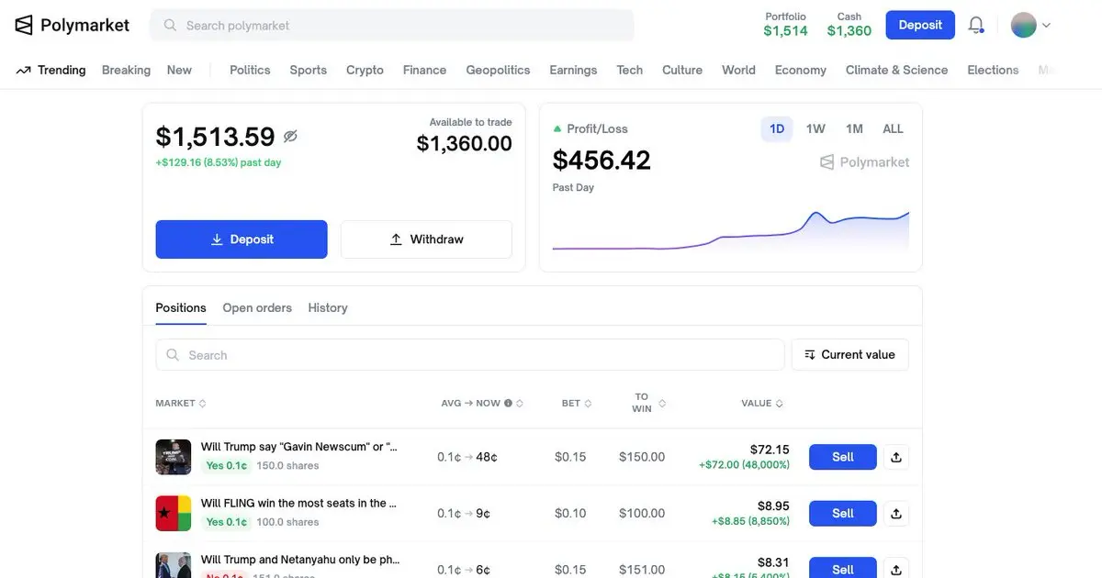Open the Tech category
Viewport: 1102px width, 578px height.
pyautogui.click(x=630, y=70)
